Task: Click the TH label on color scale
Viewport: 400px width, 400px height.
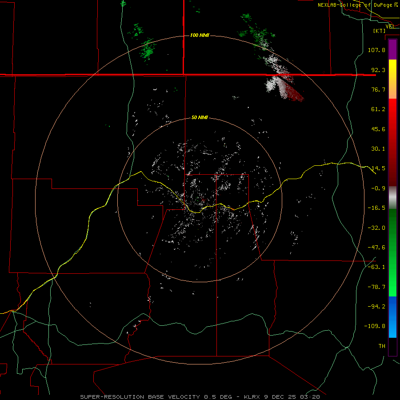Action: (x=382, y=346)
